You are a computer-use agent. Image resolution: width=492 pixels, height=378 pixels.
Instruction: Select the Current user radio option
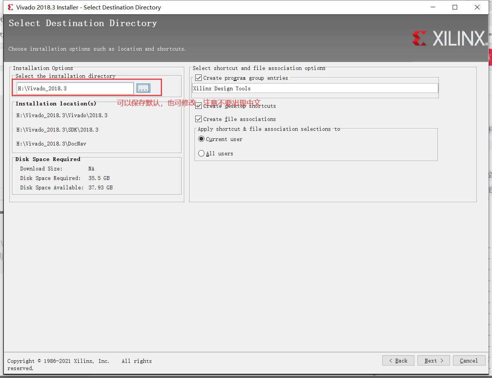[x=201, y=139]
